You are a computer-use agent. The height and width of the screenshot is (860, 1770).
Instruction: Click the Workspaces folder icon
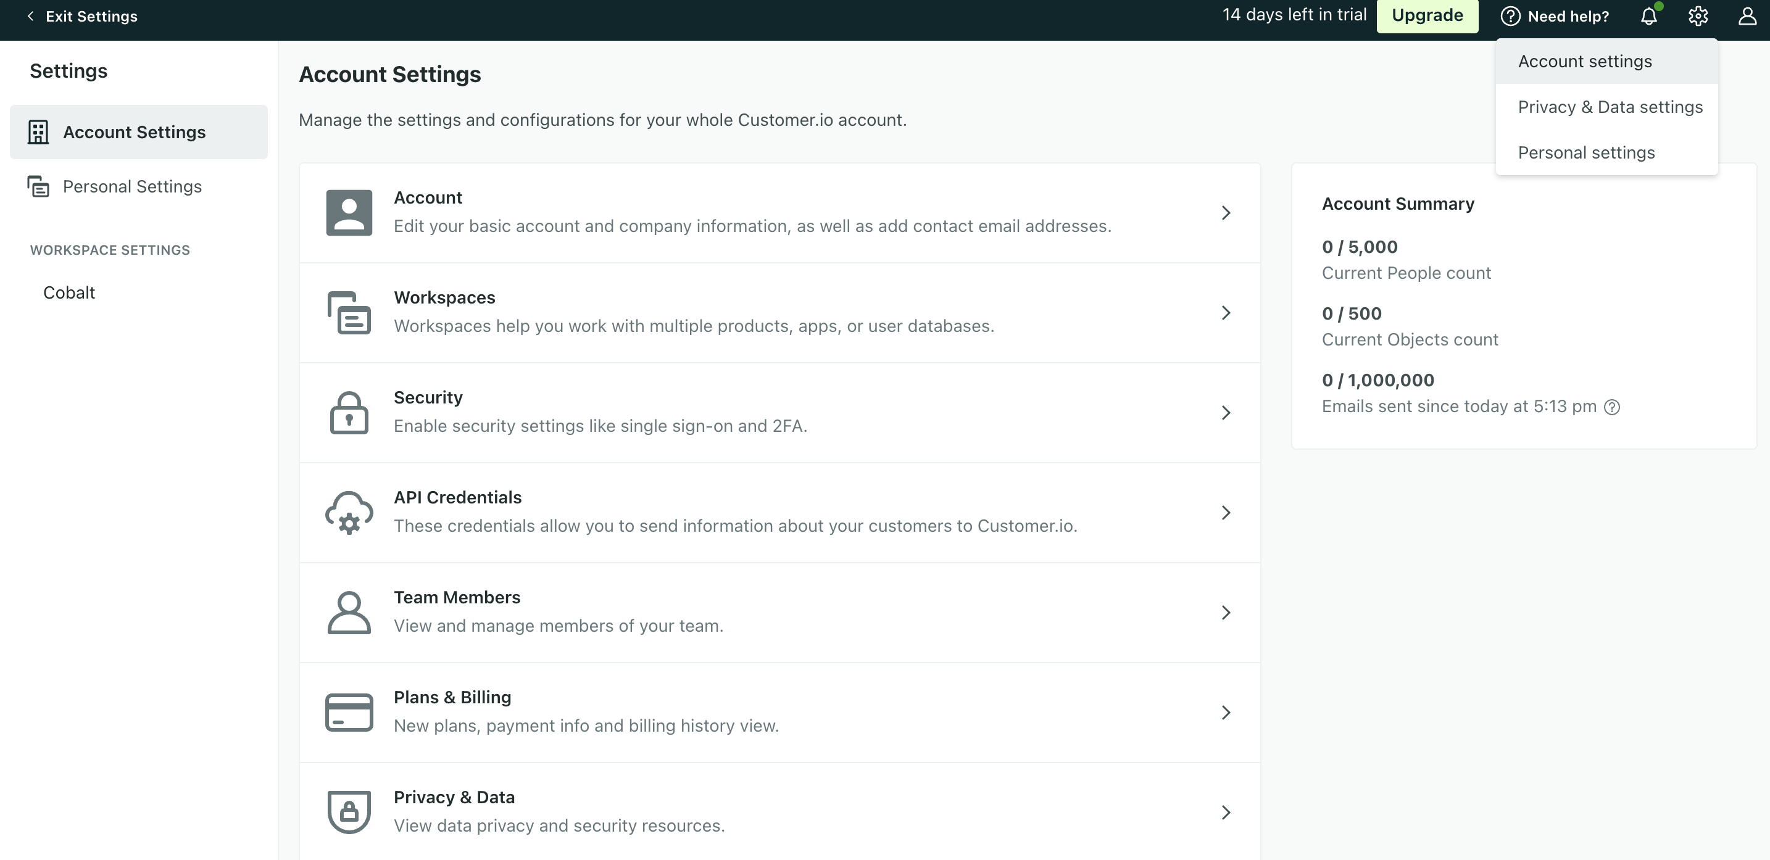(x=349, y=313)
